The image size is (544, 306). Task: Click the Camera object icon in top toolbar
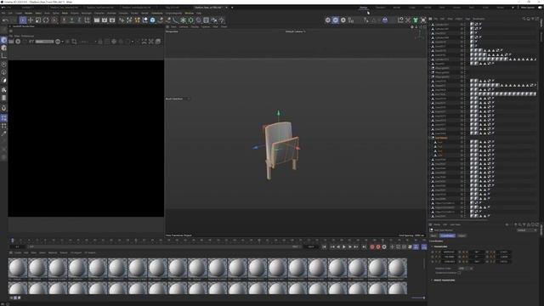pyautogui.click(x=214, y=20)
